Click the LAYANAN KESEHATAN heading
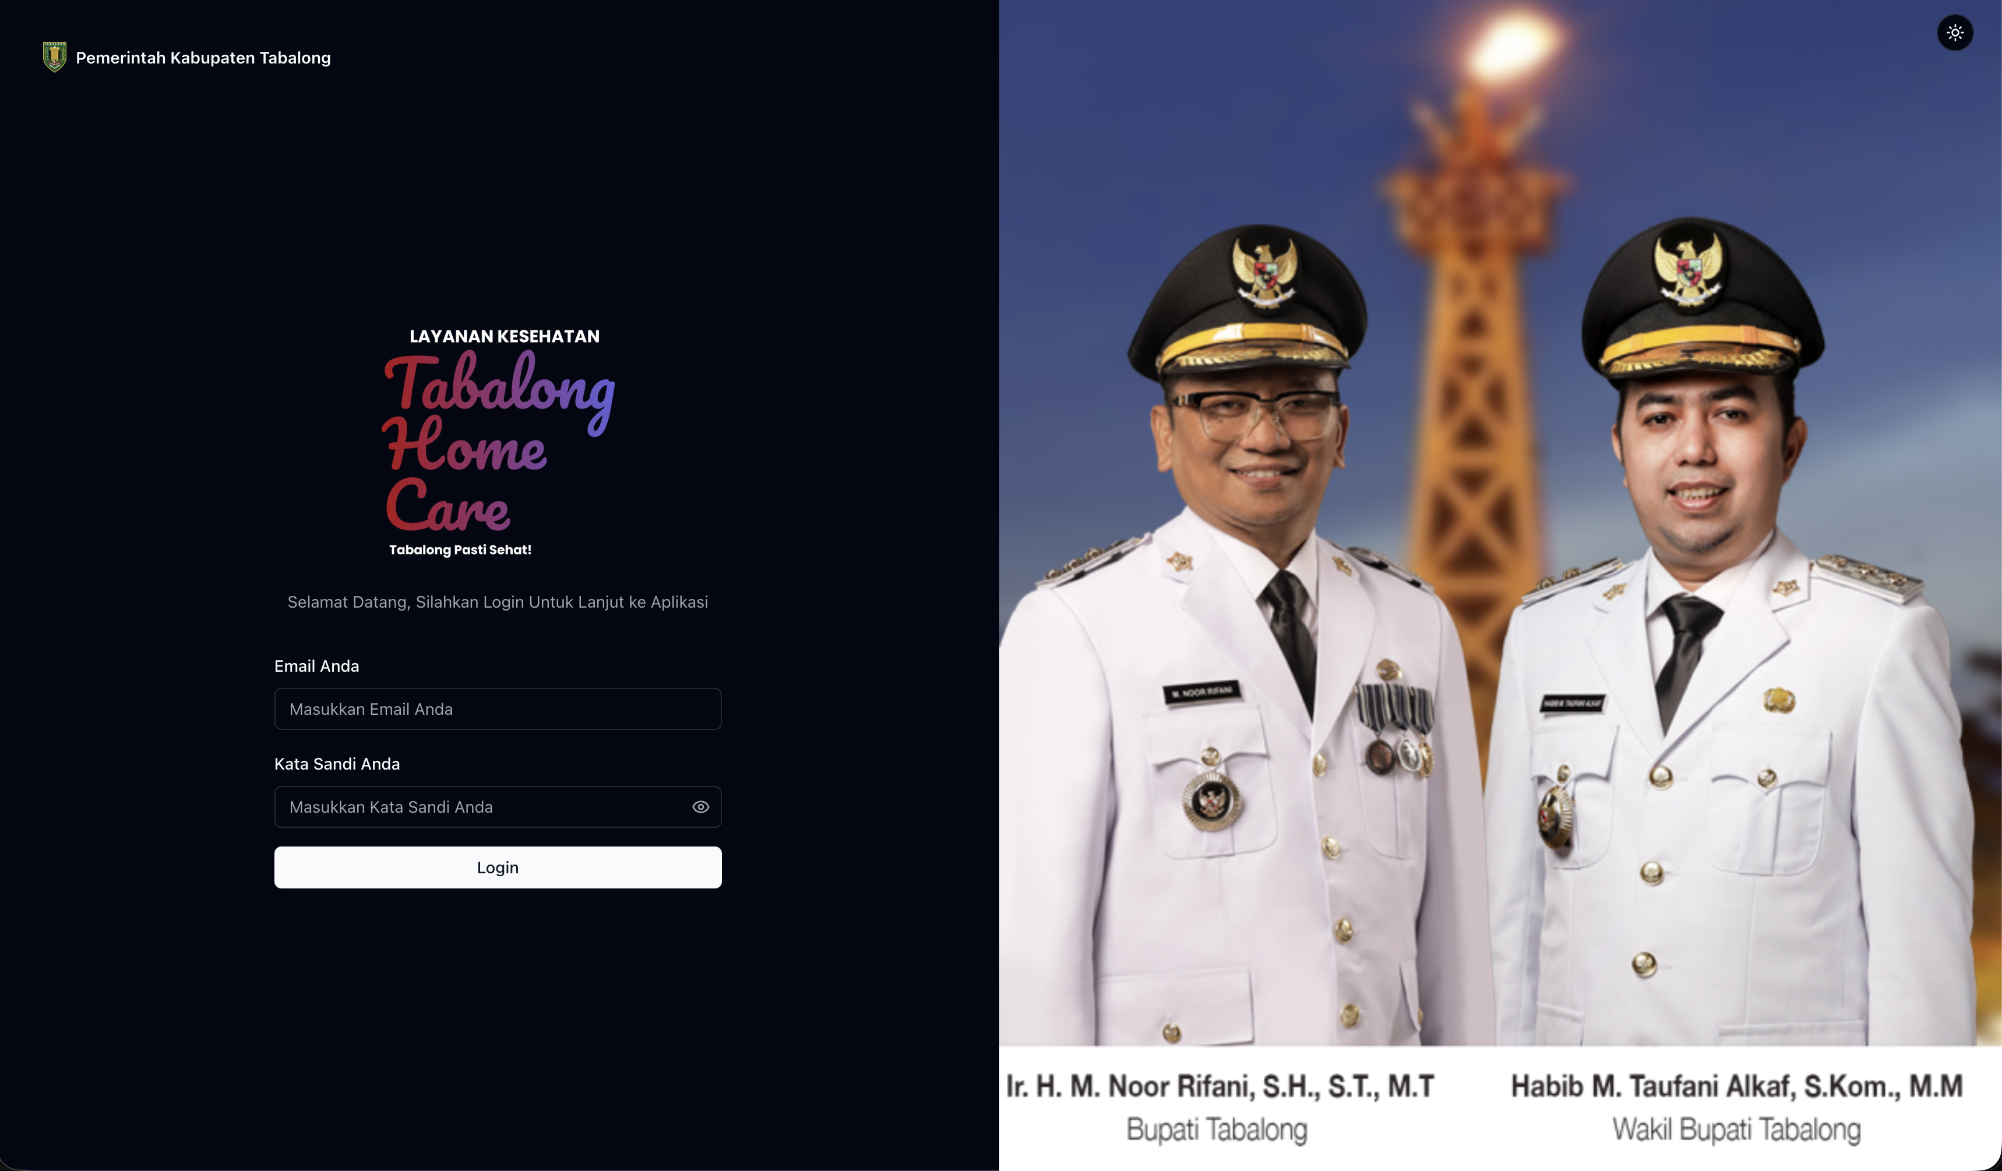Screen dimensions: 2002x1171 505,337
